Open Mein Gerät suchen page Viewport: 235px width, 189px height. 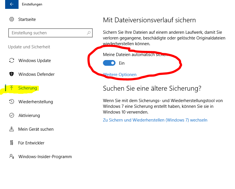(x=36, y=129)
